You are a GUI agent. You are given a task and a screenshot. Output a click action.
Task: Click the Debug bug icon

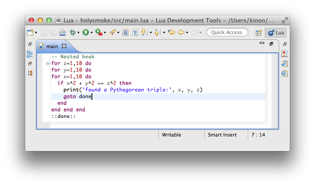point(72,32)
